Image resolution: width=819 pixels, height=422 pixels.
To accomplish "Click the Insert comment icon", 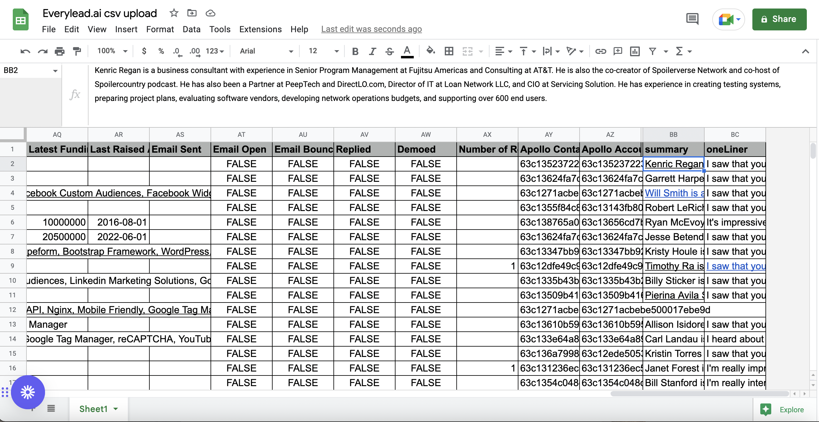I will coord(617,51).
